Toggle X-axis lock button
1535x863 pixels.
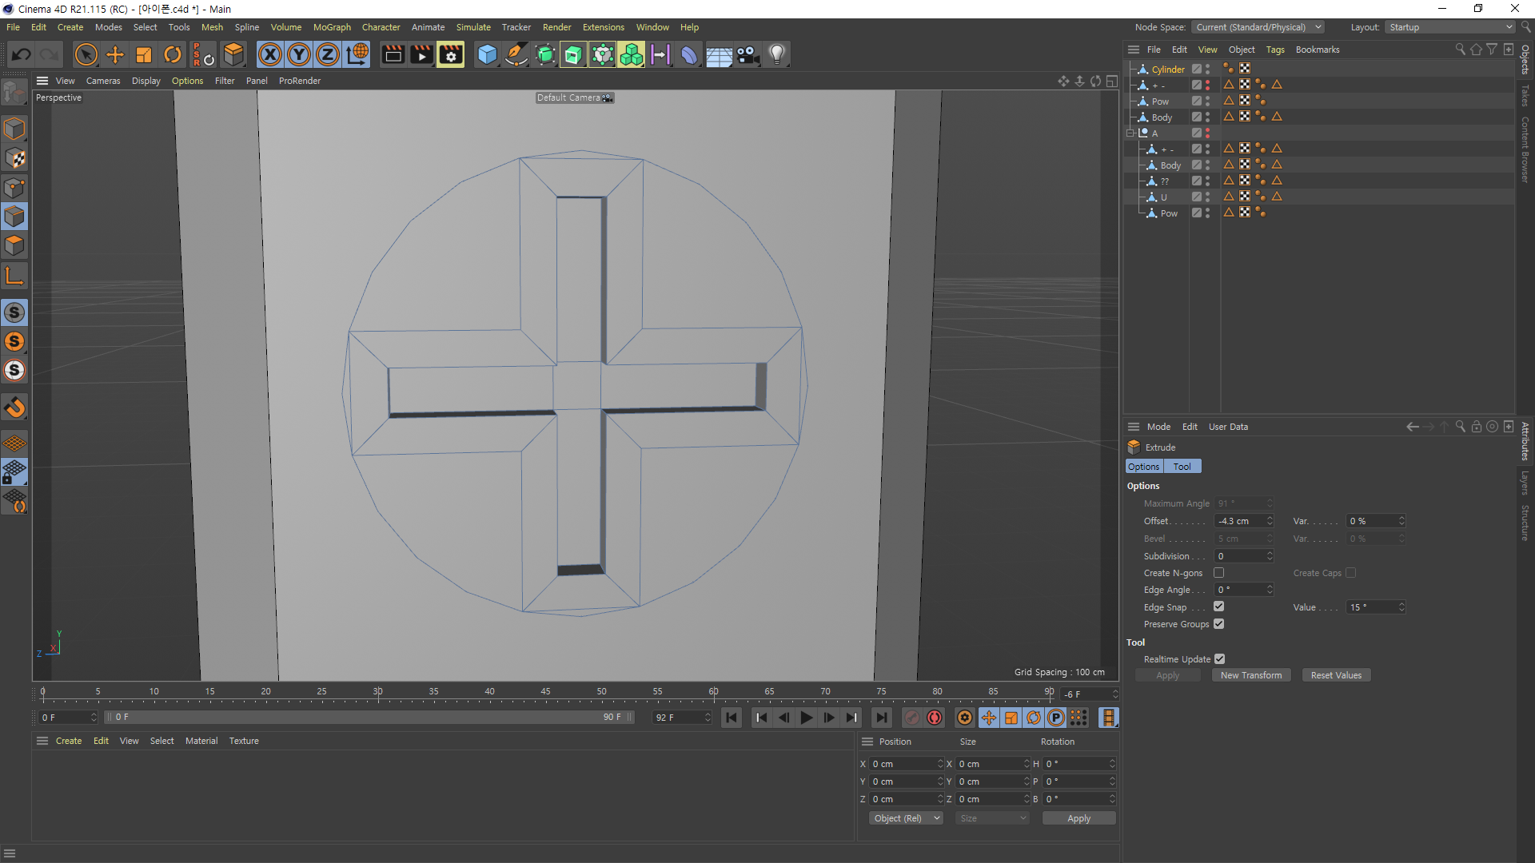point(270,54)
